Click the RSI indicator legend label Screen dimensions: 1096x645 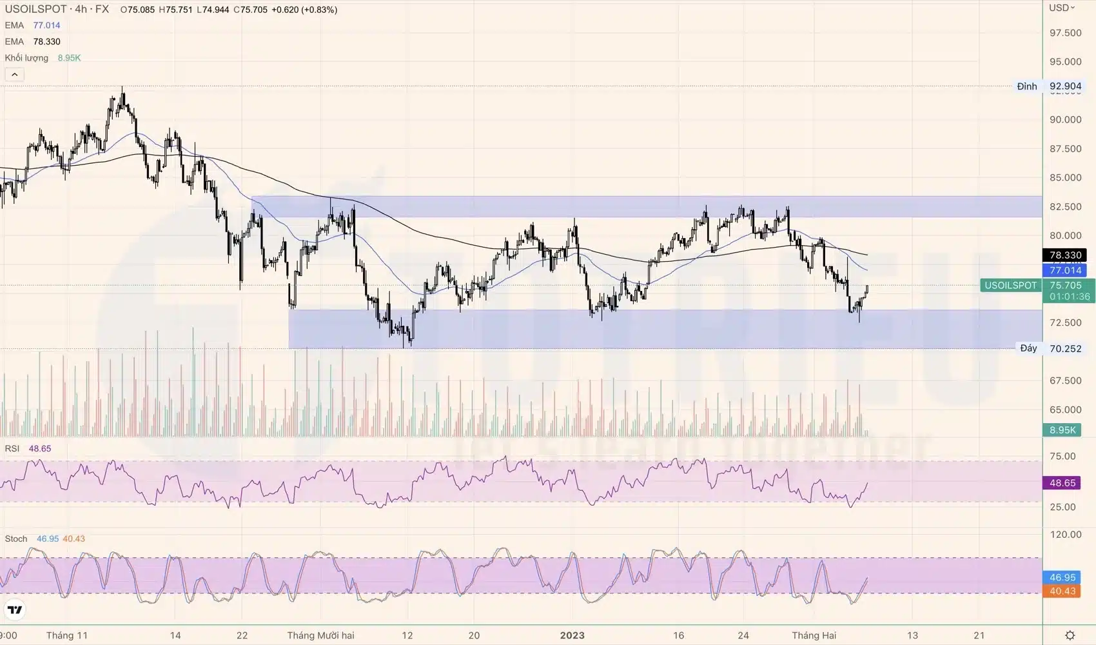click(x=12, y=448)
